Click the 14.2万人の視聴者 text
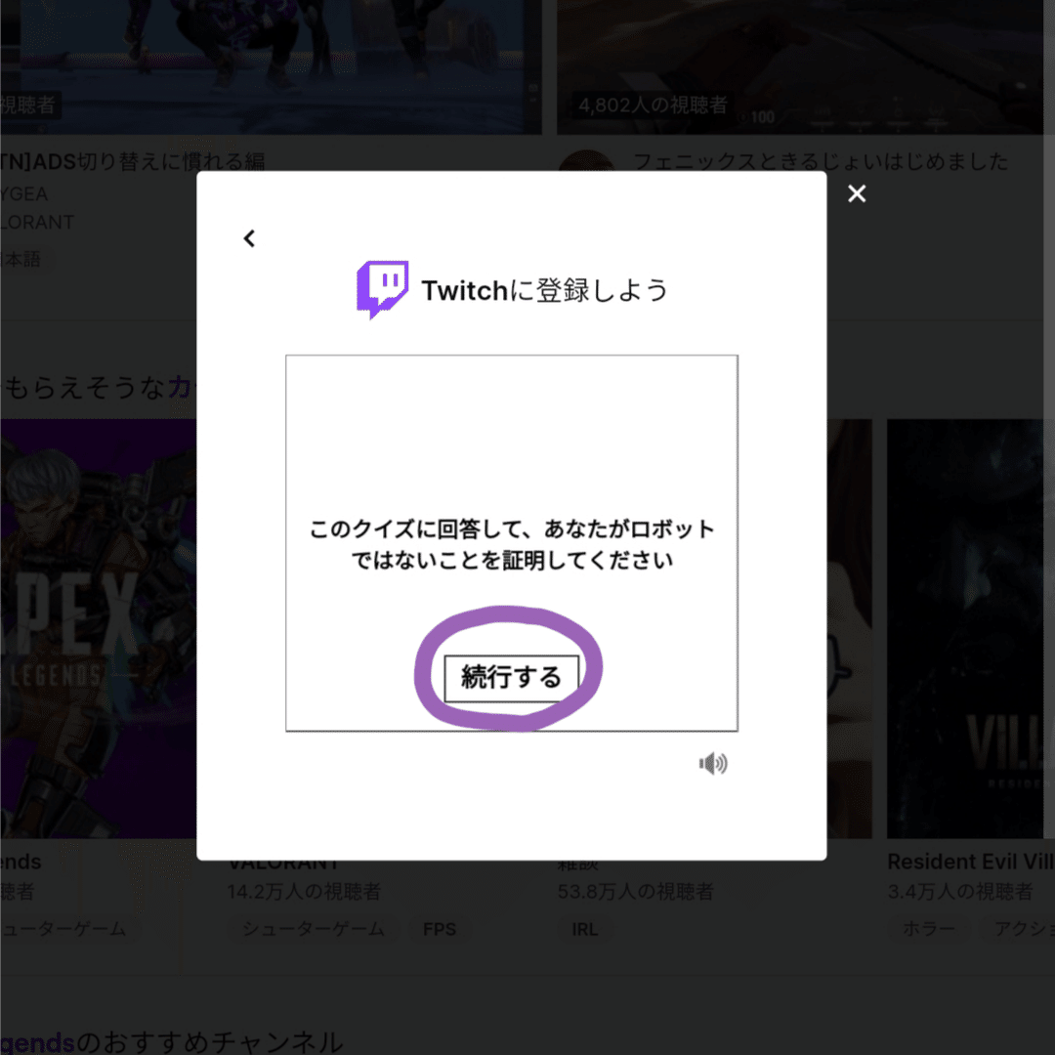 point(304,892)
